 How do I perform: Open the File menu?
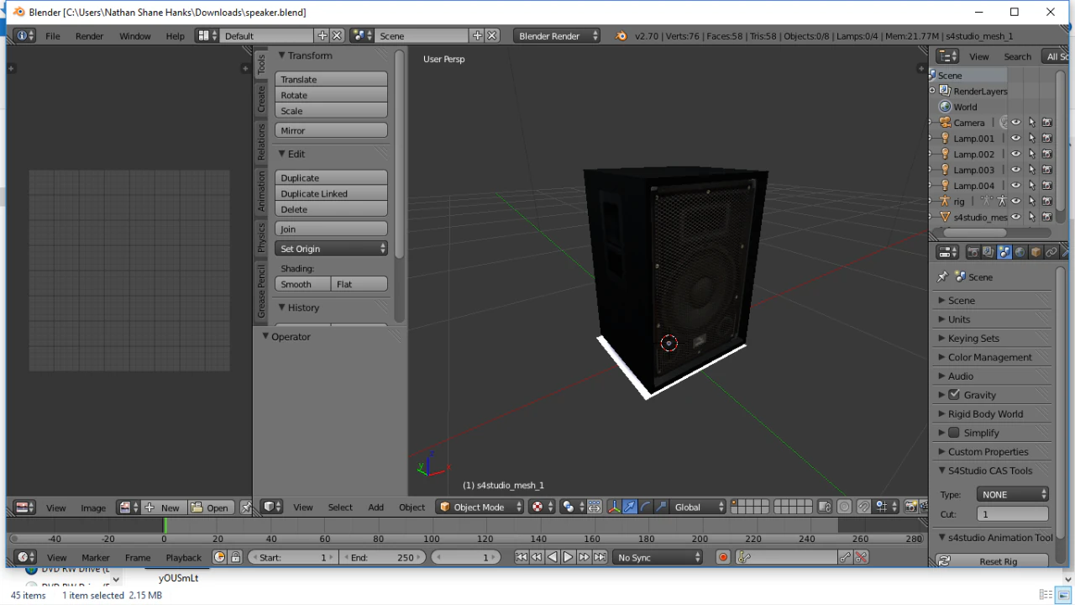pos(53,36)
